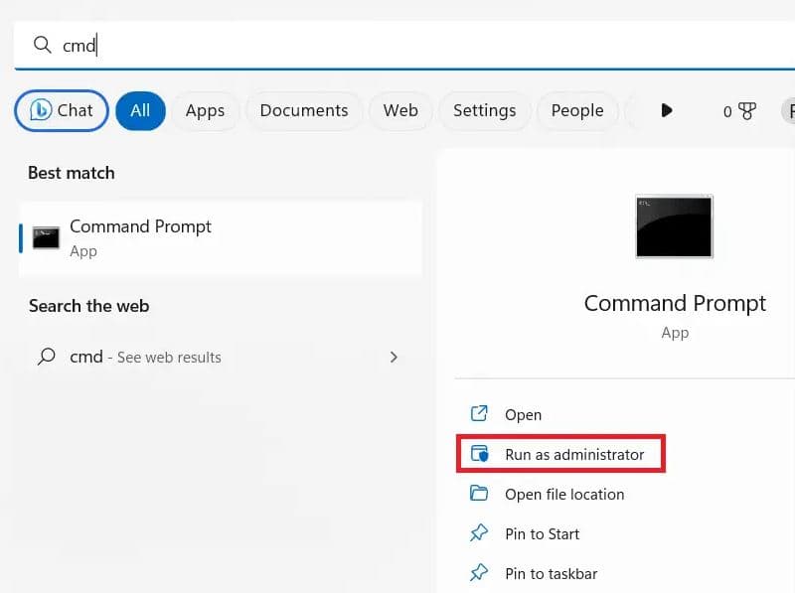Switch to the Web filter tab
795x593 pixels.
click(x=400, y=111)
